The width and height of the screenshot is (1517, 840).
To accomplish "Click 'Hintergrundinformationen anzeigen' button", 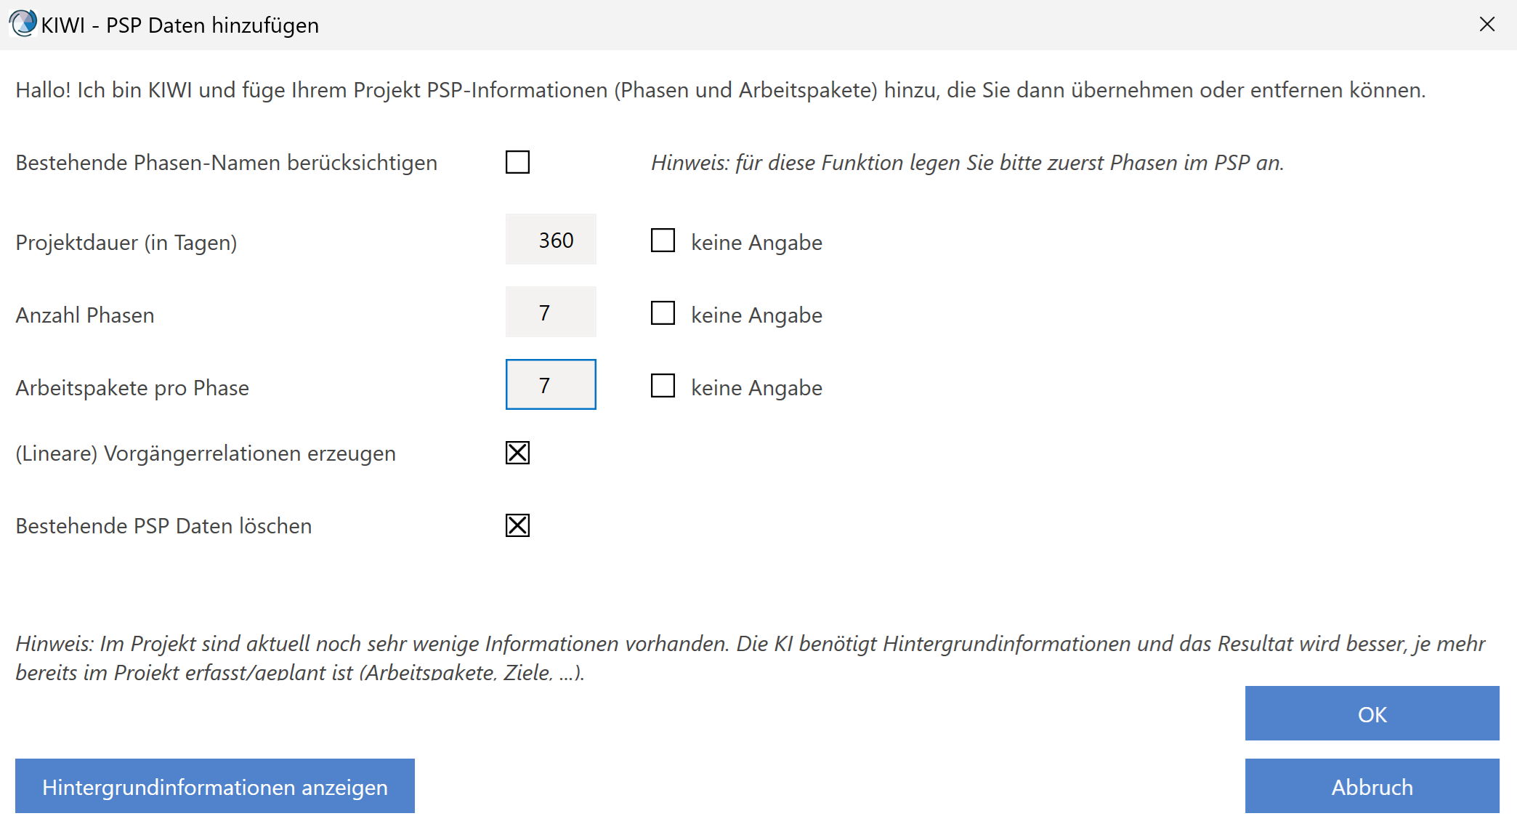I will pyautogui.click(x=215, y=786).
